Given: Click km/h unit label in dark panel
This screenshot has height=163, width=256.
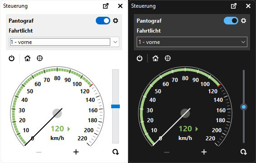Looking at the screenshot, I should (x=185, y=138).
